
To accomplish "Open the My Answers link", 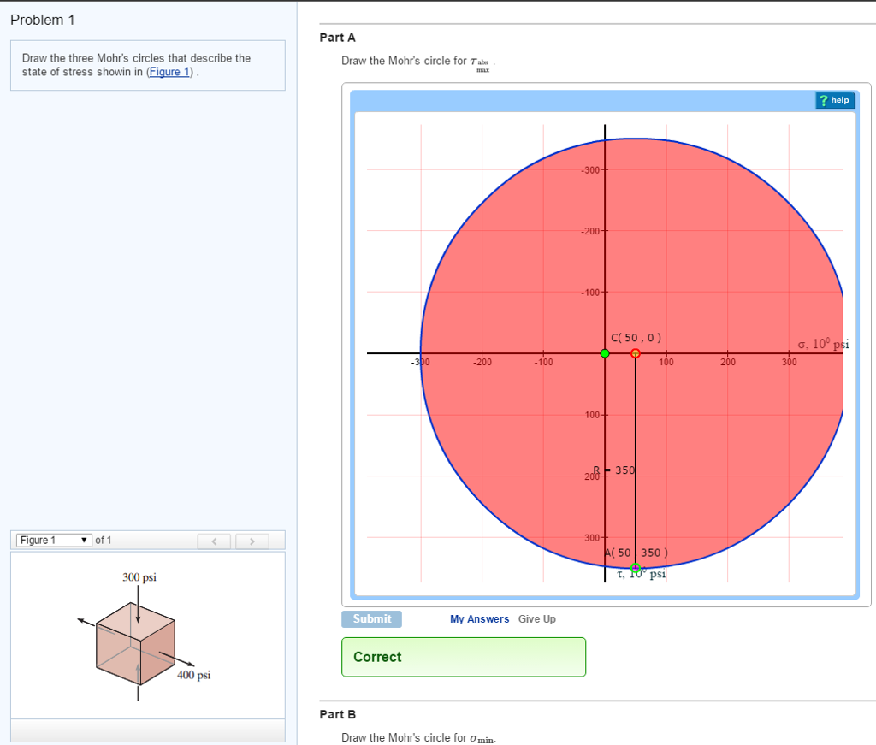I will 479,618.
